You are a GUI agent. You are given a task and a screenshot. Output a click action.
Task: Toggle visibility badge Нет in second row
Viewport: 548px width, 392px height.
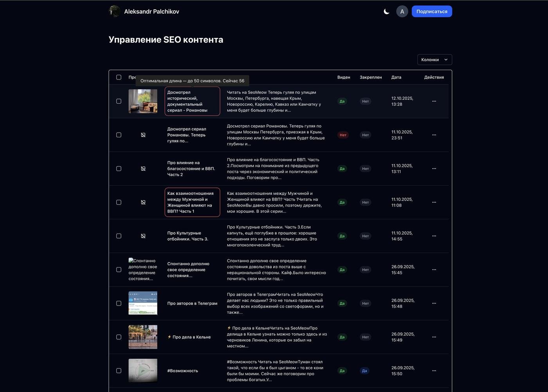pos(343,135)
